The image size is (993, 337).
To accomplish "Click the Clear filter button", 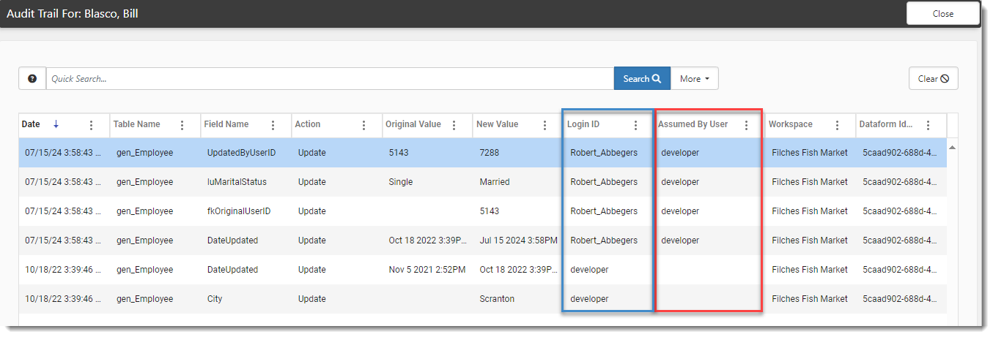I will (933, 79).
